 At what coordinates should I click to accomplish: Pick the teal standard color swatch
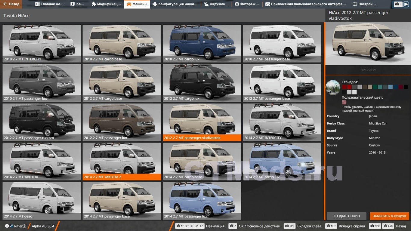tap(380, 87)
